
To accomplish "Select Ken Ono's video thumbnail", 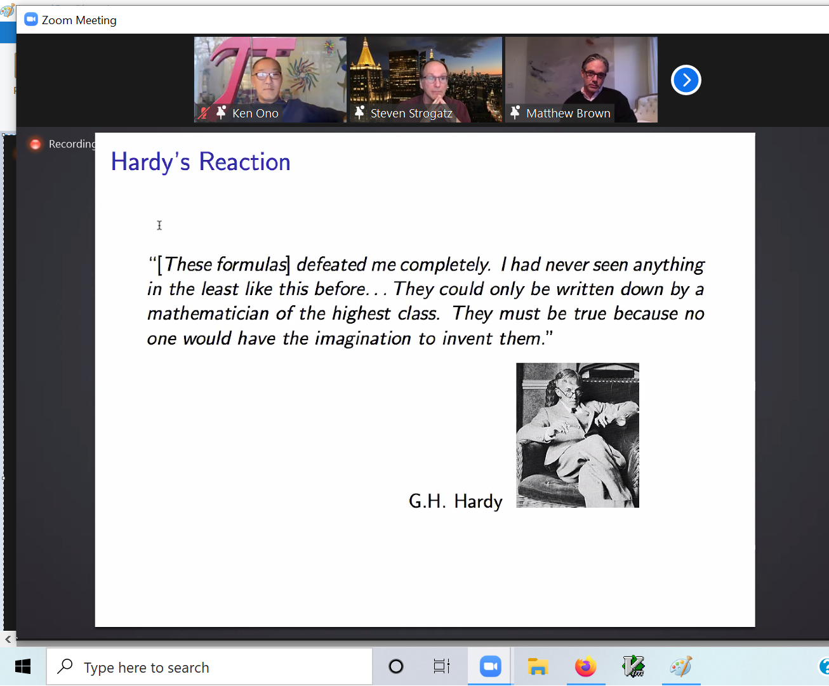I will click(x=270, y=79).
